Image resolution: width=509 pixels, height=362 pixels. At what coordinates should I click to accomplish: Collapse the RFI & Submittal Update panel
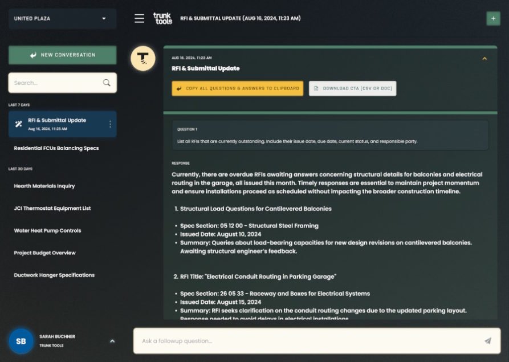coord(484,58)
